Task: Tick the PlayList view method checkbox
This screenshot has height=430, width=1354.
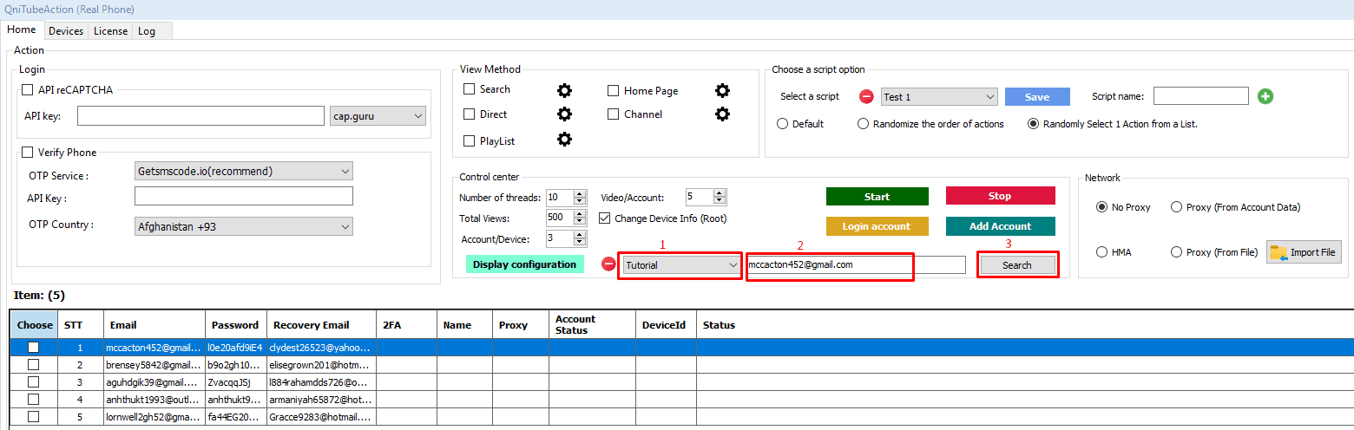Action: (x=470, y=140)
